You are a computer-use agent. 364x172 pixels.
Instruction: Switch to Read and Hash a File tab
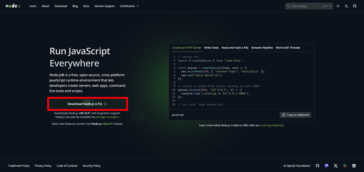(x=235, y=48)
